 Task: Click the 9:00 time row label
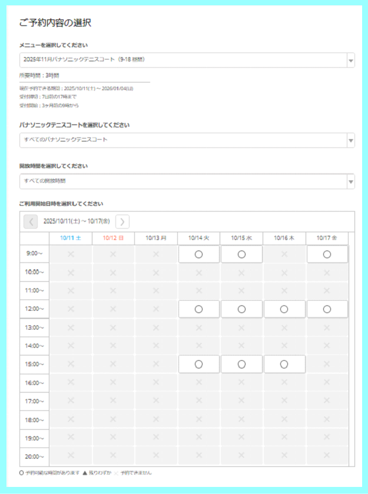click(x=35, y=254)
